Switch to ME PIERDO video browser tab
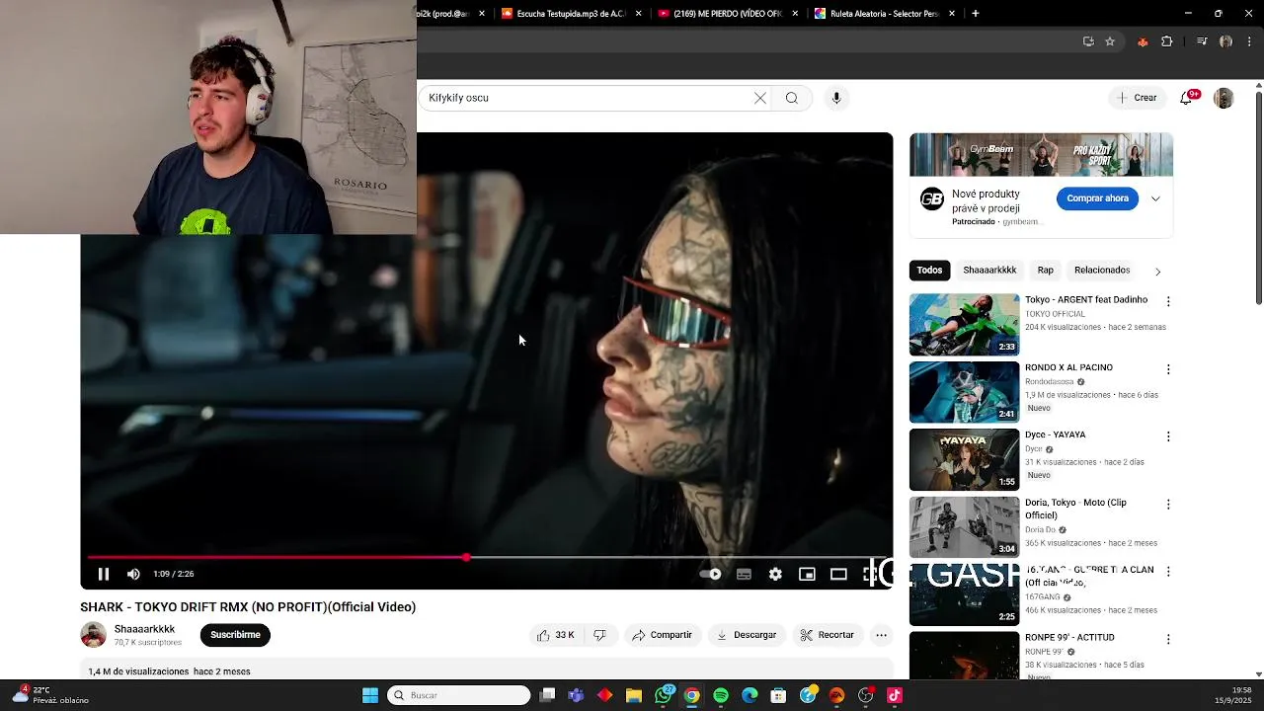 (x=728, y=14)
